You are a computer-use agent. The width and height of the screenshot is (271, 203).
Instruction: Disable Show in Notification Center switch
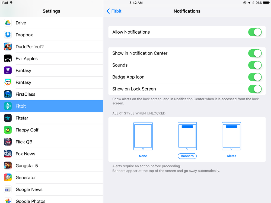(x=255, y=53)
